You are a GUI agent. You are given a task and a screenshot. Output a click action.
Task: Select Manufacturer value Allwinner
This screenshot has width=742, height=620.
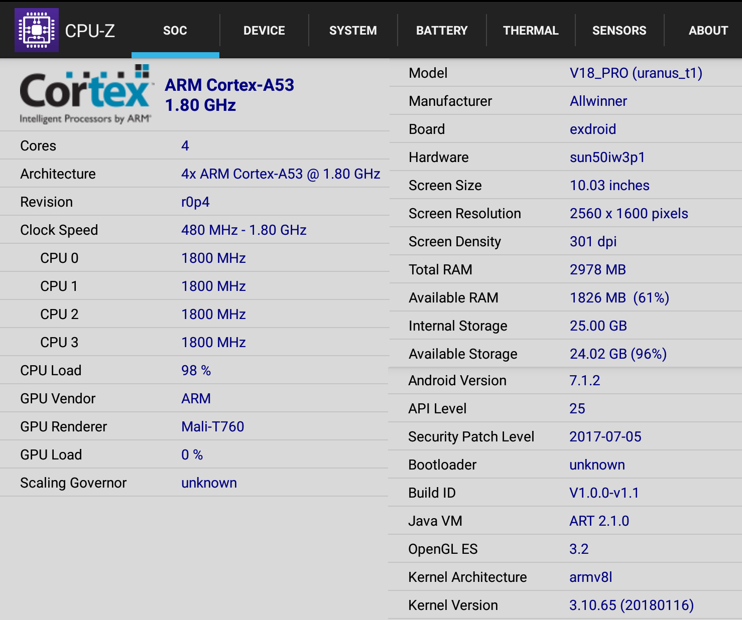(x=598, y=101)
